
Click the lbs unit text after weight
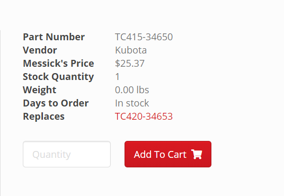[143, 90]
